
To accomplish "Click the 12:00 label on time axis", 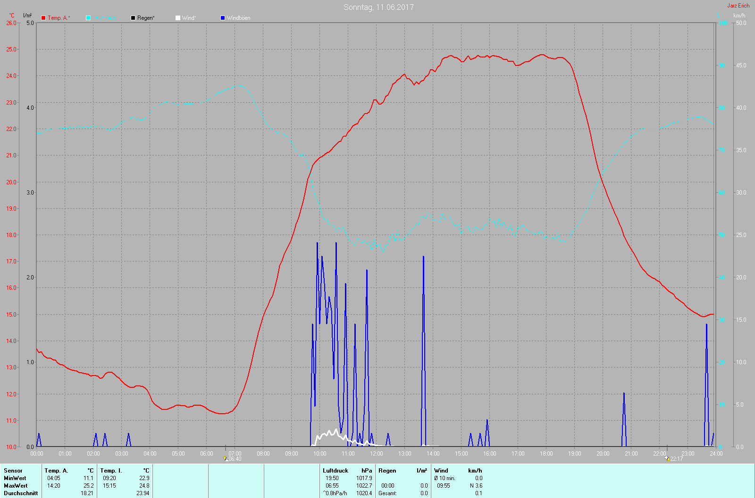I will [376, 454].
